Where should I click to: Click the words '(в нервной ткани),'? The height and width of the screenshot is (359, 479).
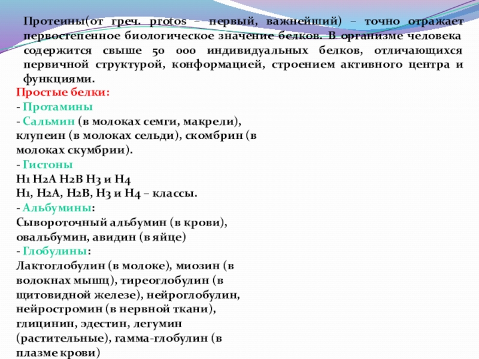[x=161, y=309]
